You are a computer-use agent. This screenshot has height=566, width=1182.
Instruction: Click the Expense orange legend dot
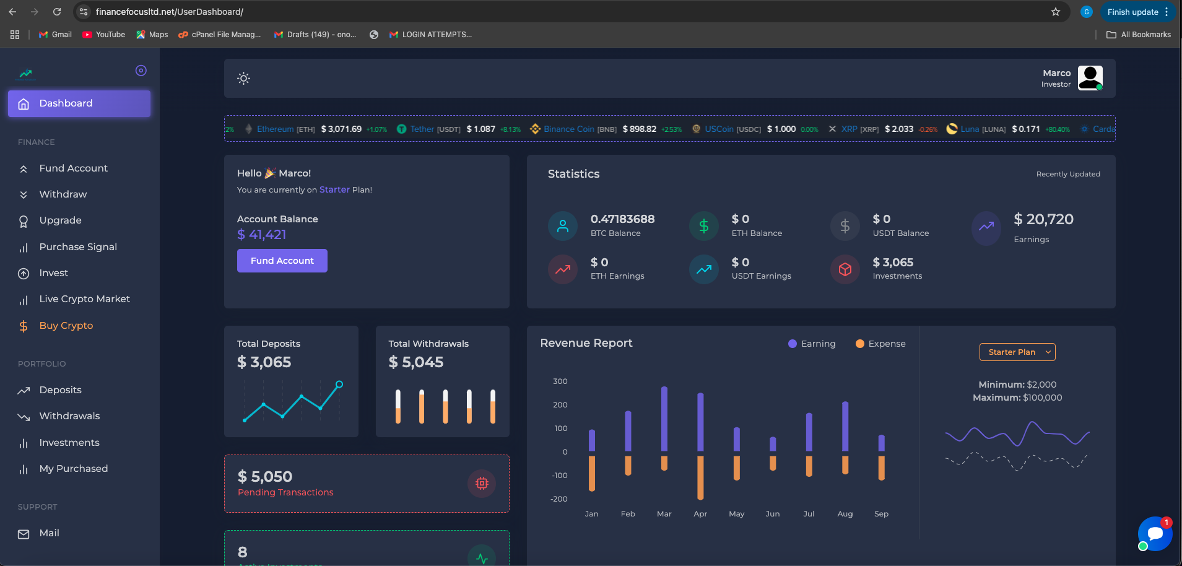pyautogui.click(x=859, y=344)
